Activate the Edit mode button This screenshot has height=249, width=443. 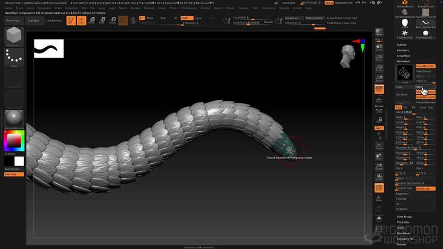(x=71, y=21)
